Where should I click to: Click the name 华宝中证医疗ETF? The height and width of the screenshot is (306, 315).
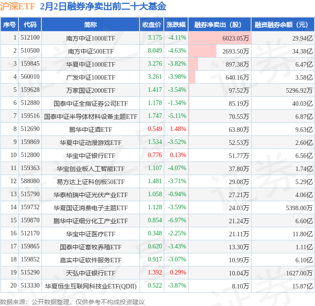click(x=90, y=234)
